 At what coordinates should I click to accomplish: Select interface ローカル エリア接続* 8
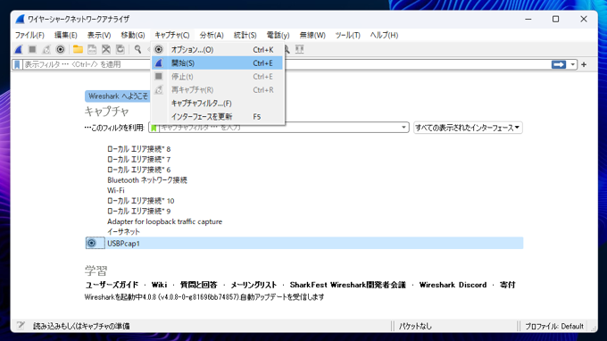tap(139, 149)
